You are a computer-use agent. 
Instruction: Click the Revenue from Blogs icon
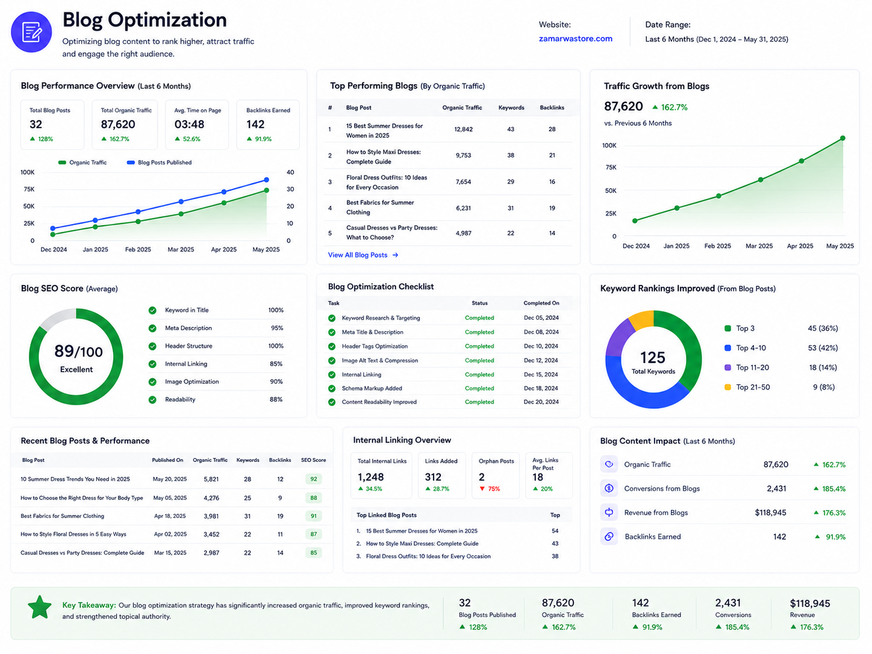(x=609, y=512)
